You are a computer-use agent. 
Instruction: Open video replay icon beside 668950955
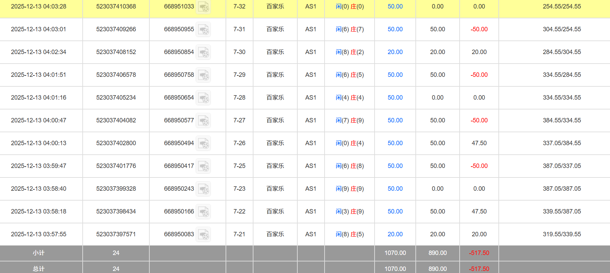(203, 30)
